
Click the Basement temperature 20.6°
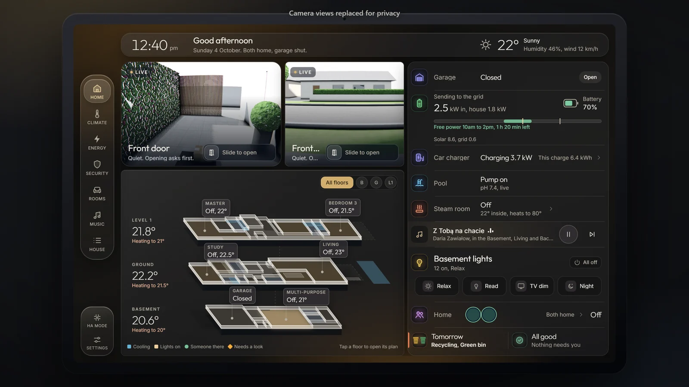146,320
